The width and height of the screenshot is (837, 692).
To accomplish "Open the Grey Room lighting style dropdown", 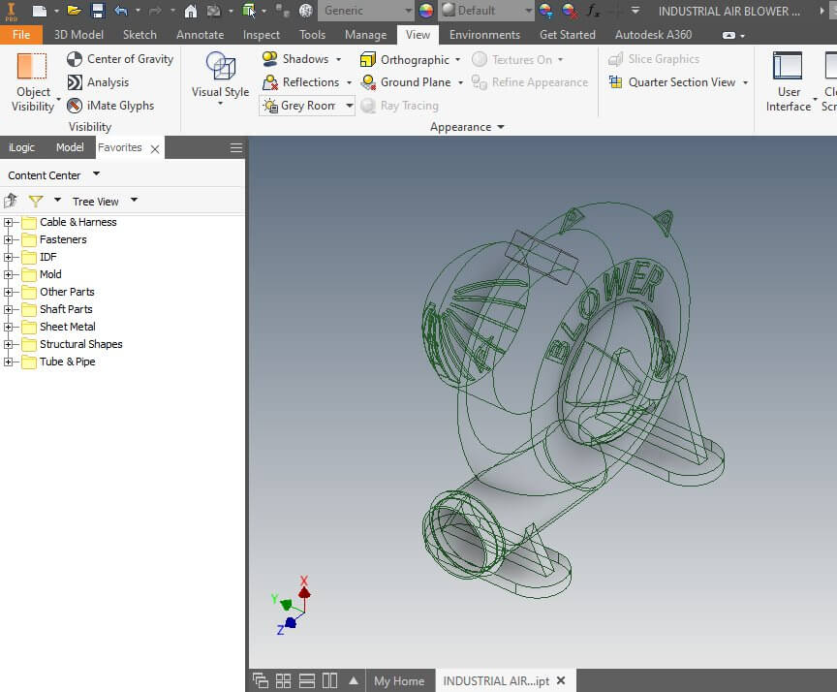I will pyautogui.click(x=307, y=106).
